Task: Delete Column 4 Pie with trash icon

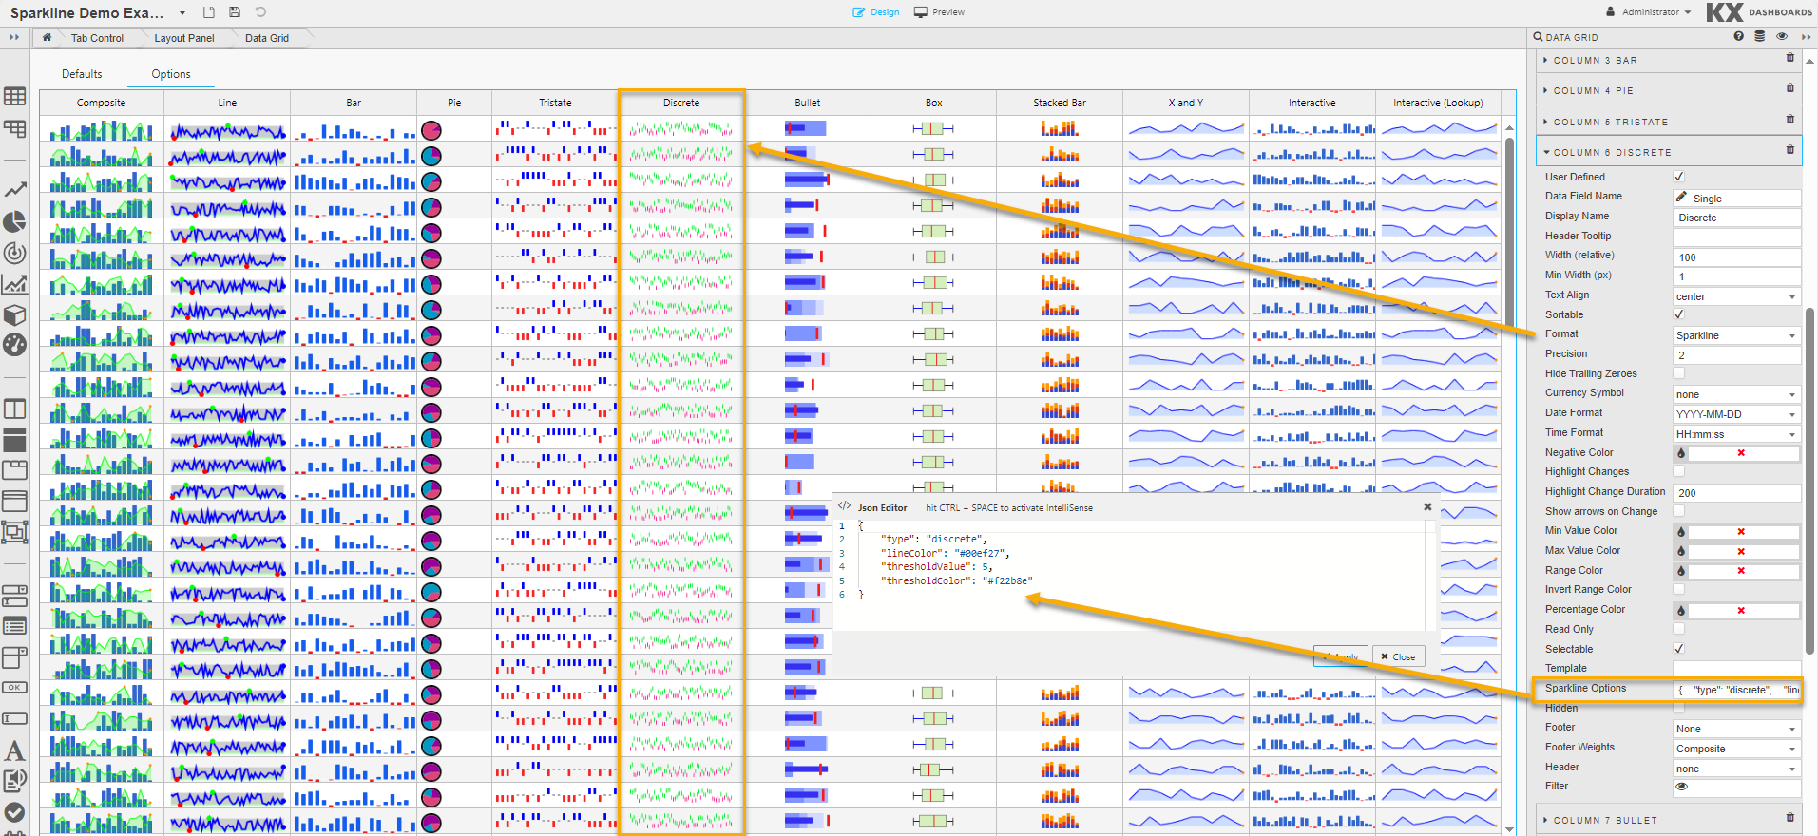Action: pos(1789,88)
